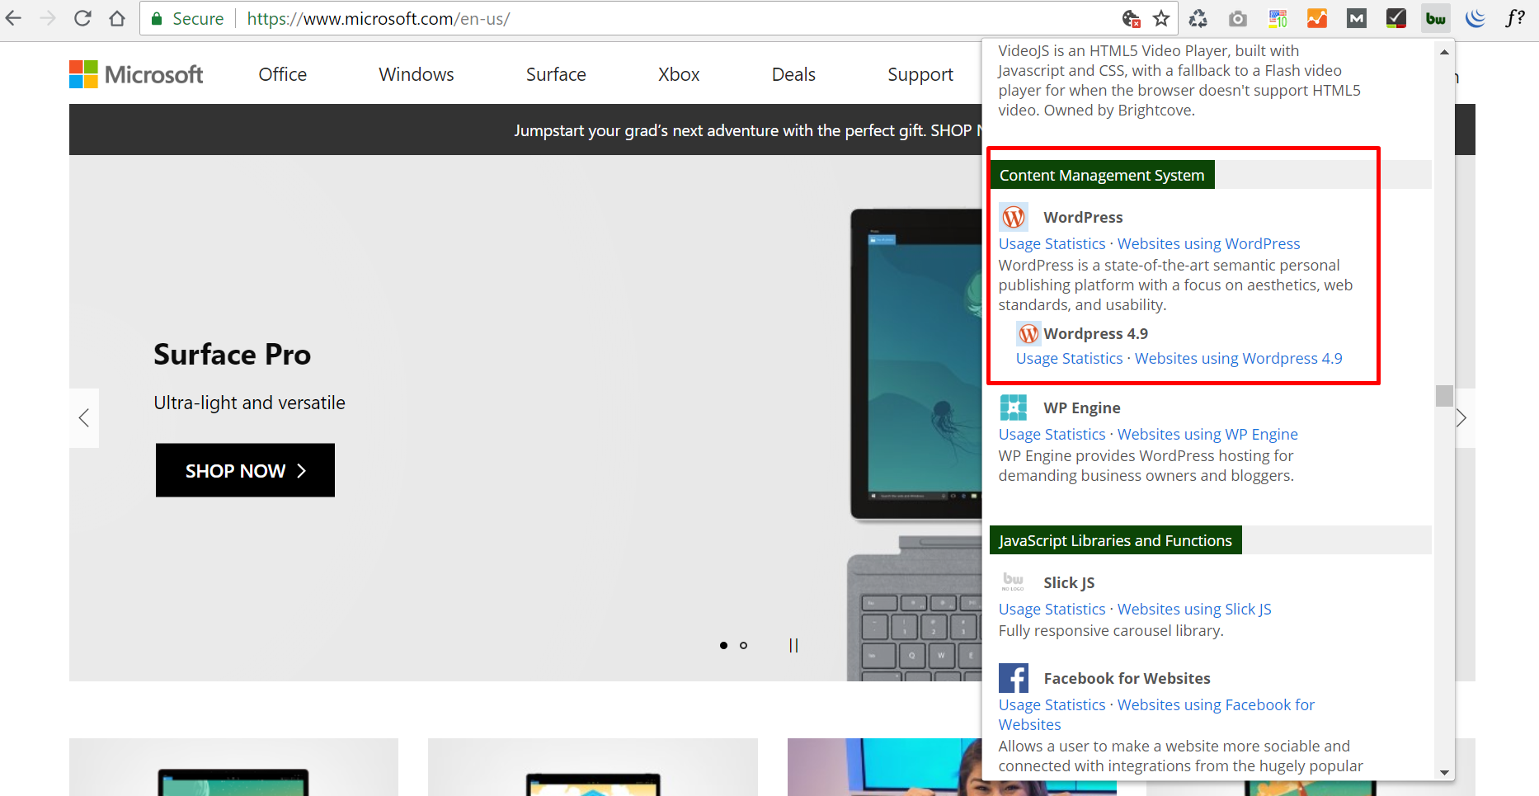This screenshot has height=796, width=1539.
Task: Click the Facebook for Websites title
Action: pyautogui.click(x=1127, y=678)
